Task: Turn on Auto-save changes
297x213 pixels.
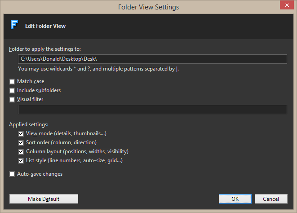Action: (x=12, y=174)
